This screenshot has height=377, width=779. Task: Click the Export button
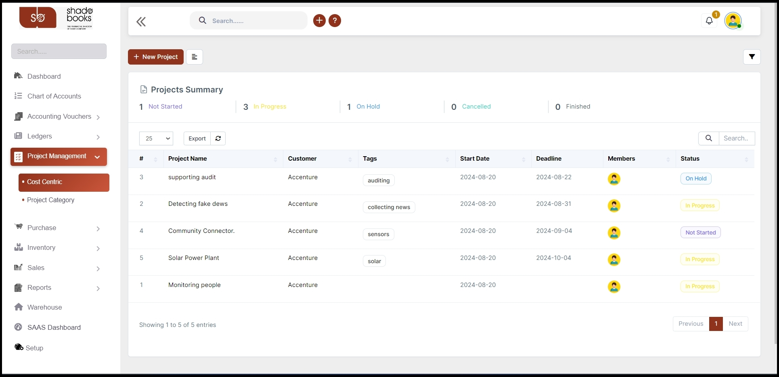[197, 138]
